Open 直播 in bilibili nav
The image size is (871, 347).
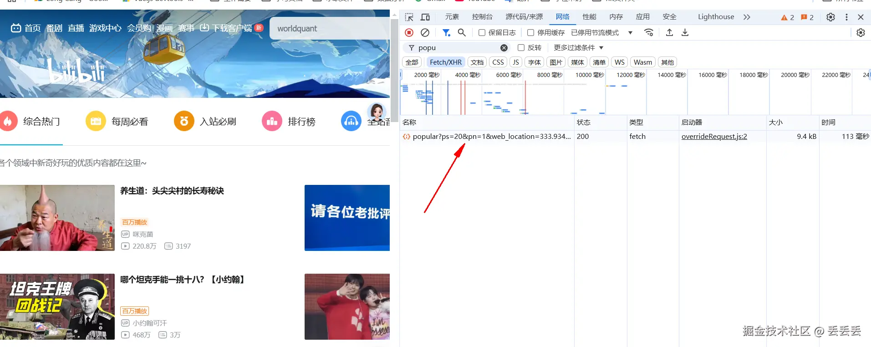pyautogui.click(x=76, y=28)
